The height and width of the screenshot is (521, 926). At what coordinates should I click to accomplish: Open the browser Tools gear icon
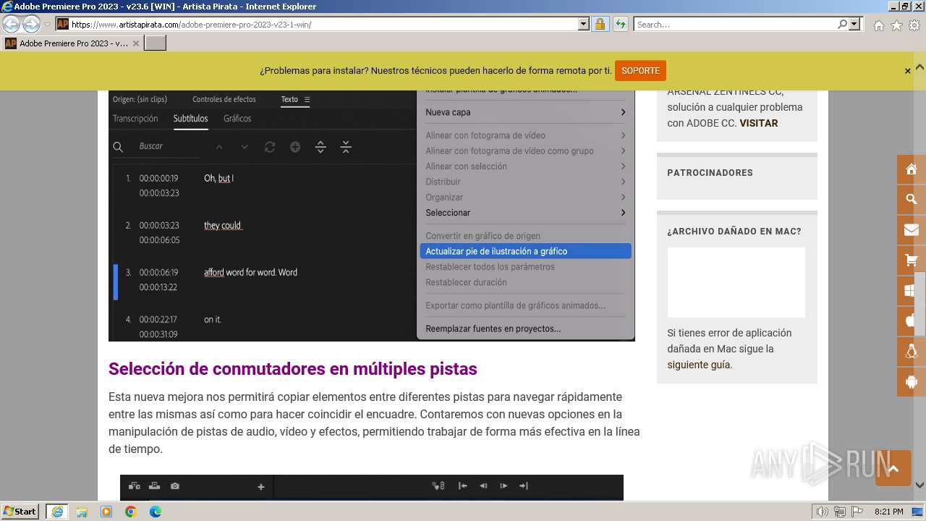pyautogui.click(x=914, y=25)
